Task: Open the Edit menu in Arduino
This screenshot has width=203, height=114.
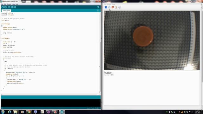Action: click(5, 4)
